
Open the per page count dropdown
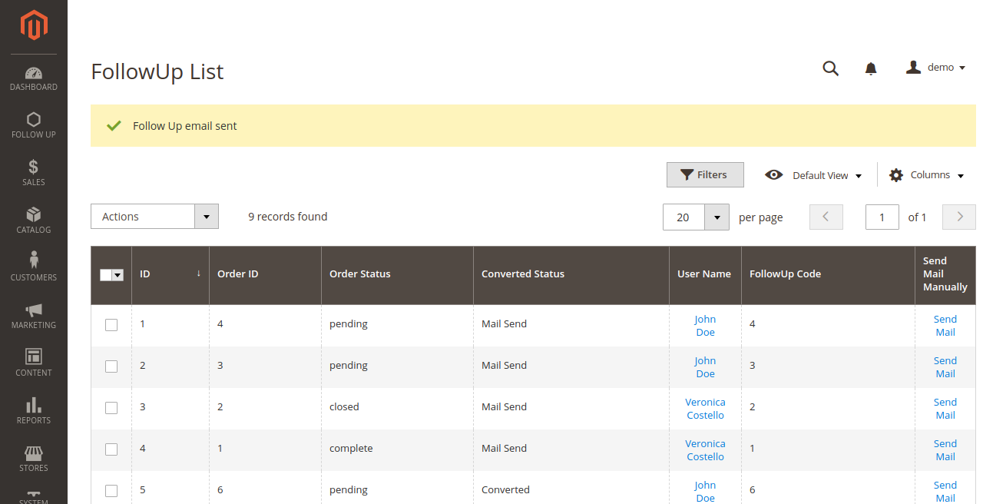tap(716, 217)
